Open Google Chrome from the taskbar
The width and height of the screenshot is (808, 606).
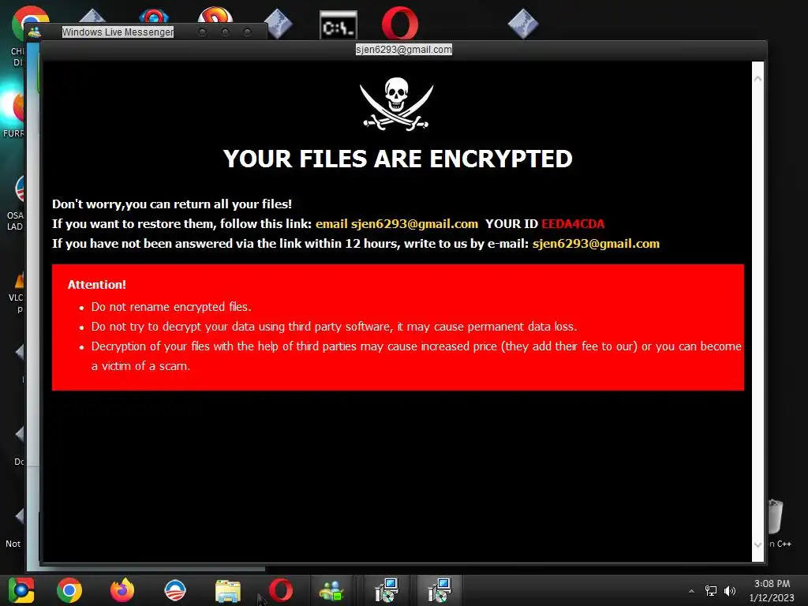click(x=69, y=590)
